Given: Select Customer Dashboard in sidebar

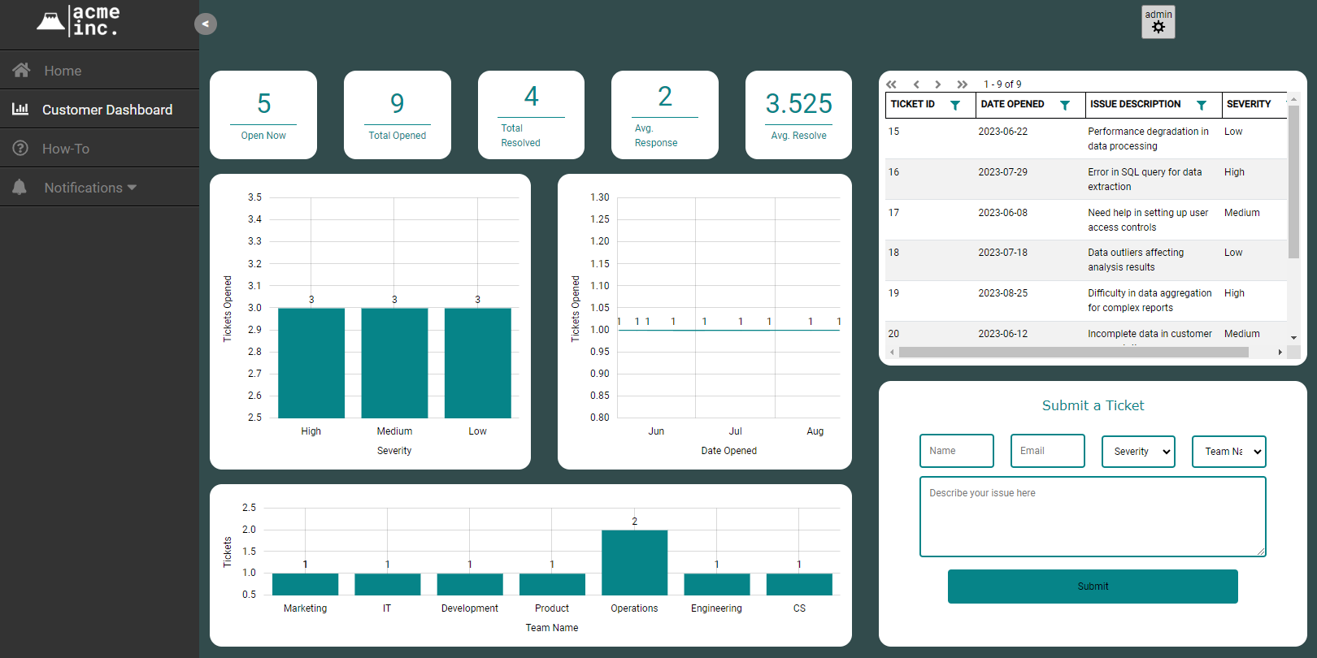Looking at the screenshot, I should [99, 109].
